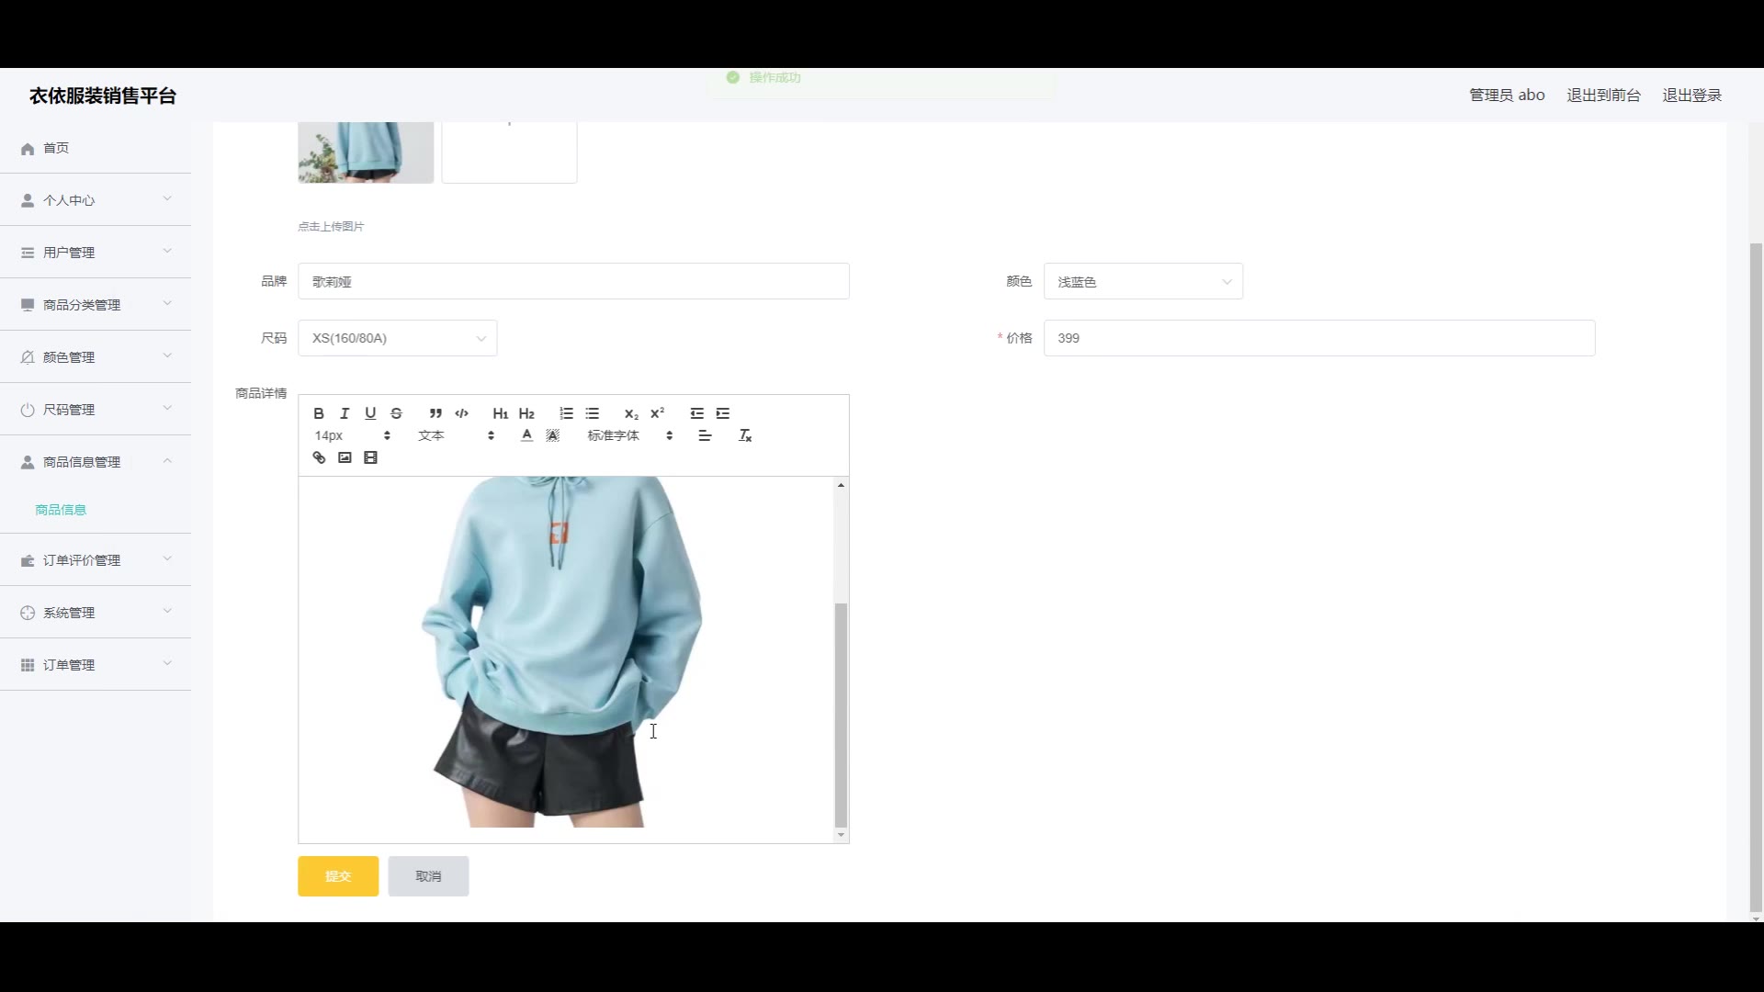Expand 尺码管理 sidebar menu
Image resolution: width=1764 pixels, height=992 pixels.
click(96, 410)
